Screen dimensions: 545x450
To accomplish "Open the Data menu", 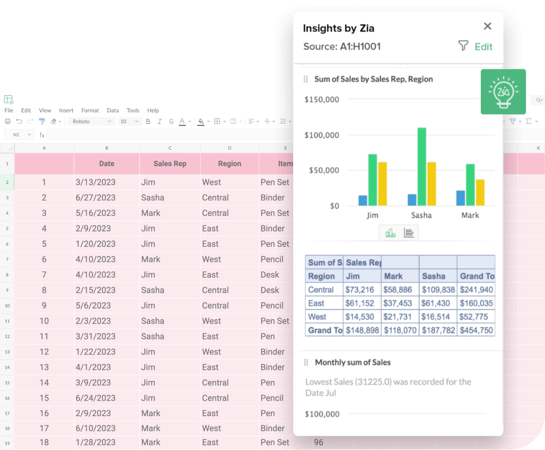I will (x=112, y=110).
